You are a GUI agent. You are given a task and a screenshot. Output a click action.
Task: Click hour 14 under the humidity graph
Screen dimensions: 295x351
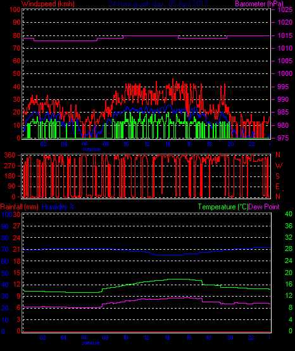click(x=168, y=338)
